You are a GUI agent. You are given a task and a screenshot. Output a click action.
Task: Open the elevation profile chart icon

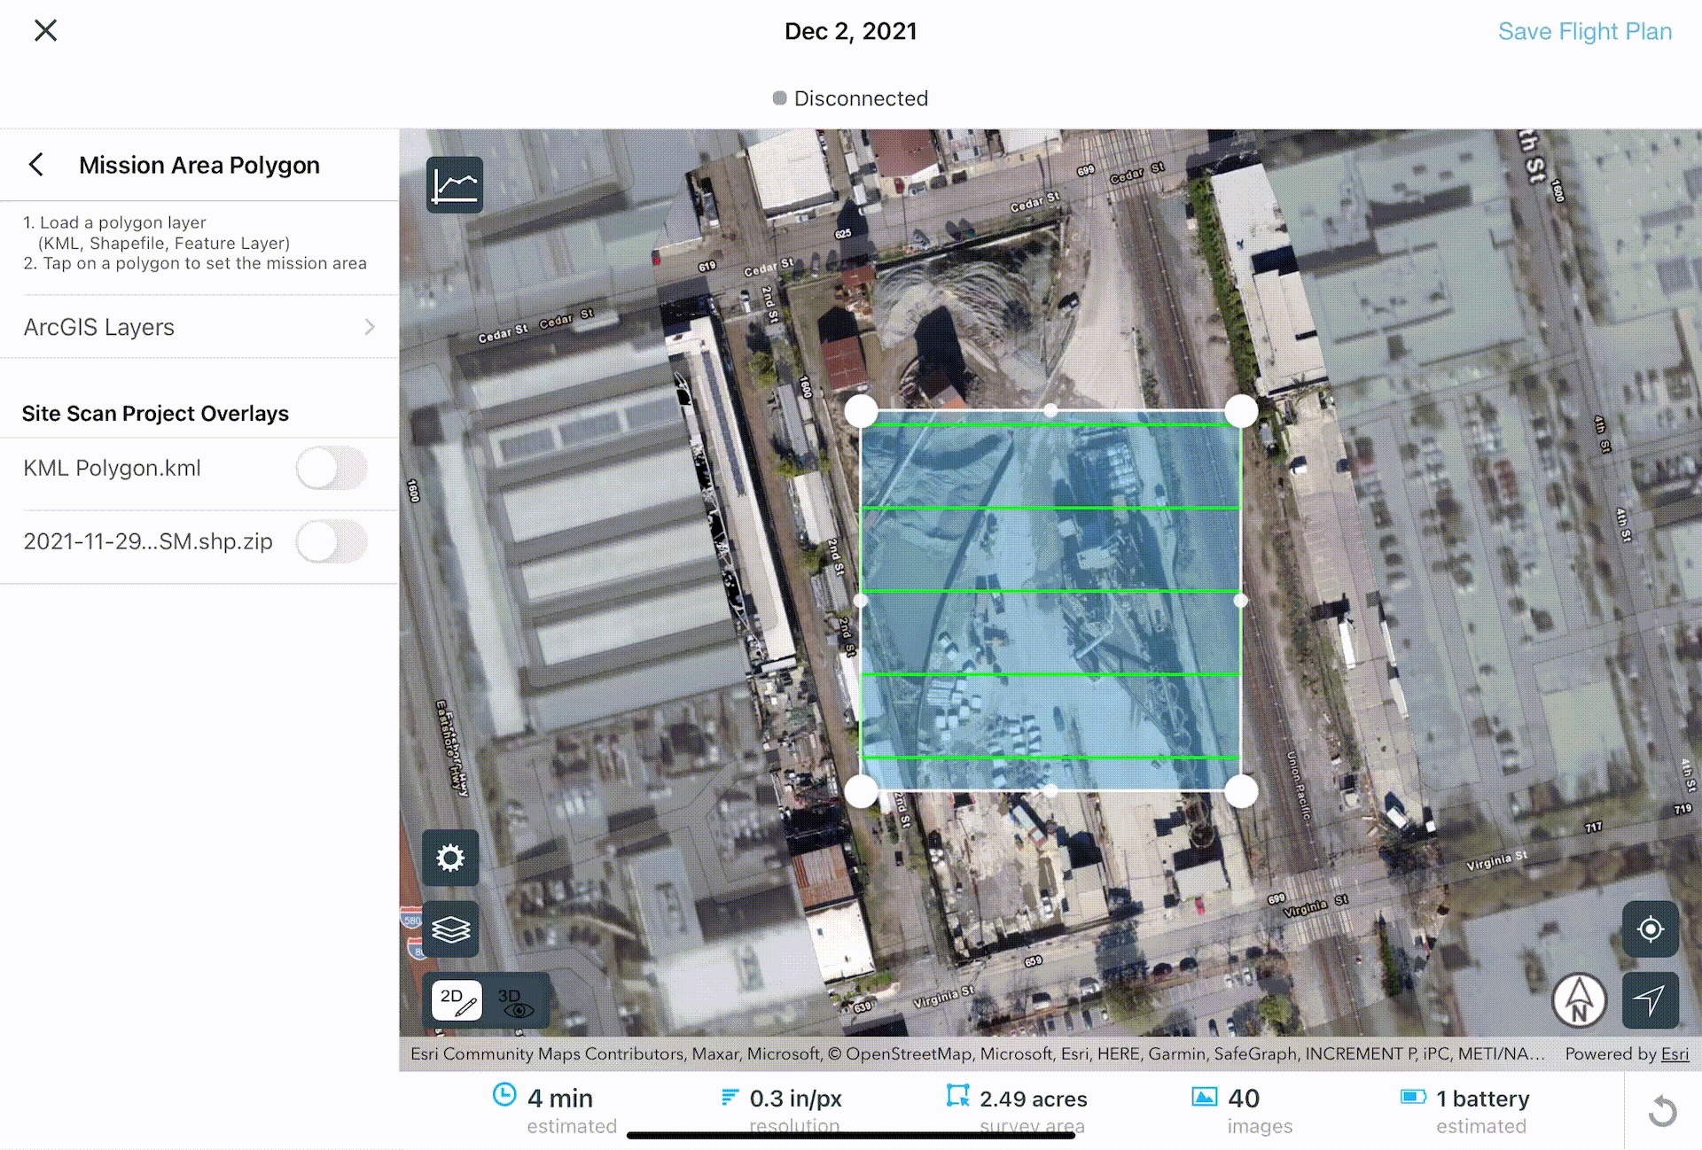(x=455, y=185)
